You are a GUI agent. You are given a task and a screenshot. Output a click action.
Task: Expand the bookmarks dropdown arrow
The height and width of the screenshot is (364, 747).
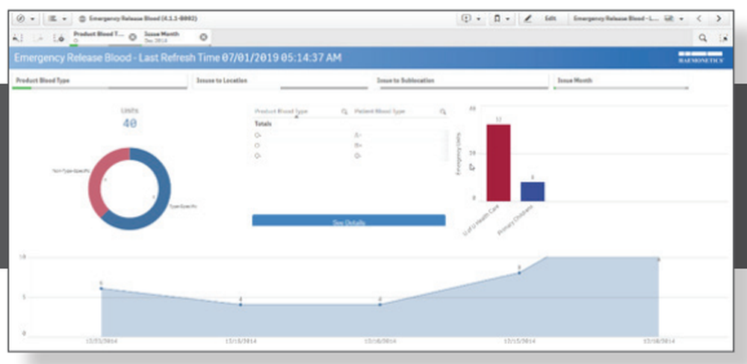click(508, 19)
